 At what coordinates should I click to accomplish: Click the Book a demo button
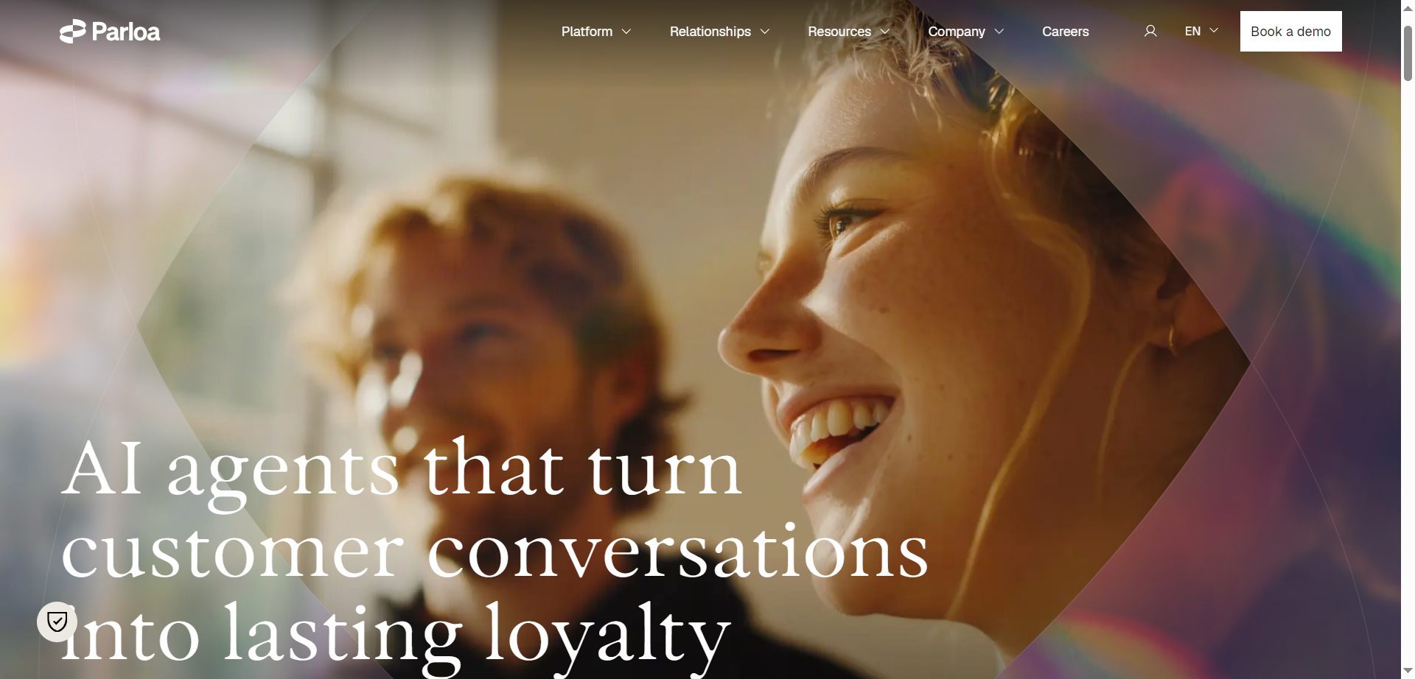[1290, 31]
